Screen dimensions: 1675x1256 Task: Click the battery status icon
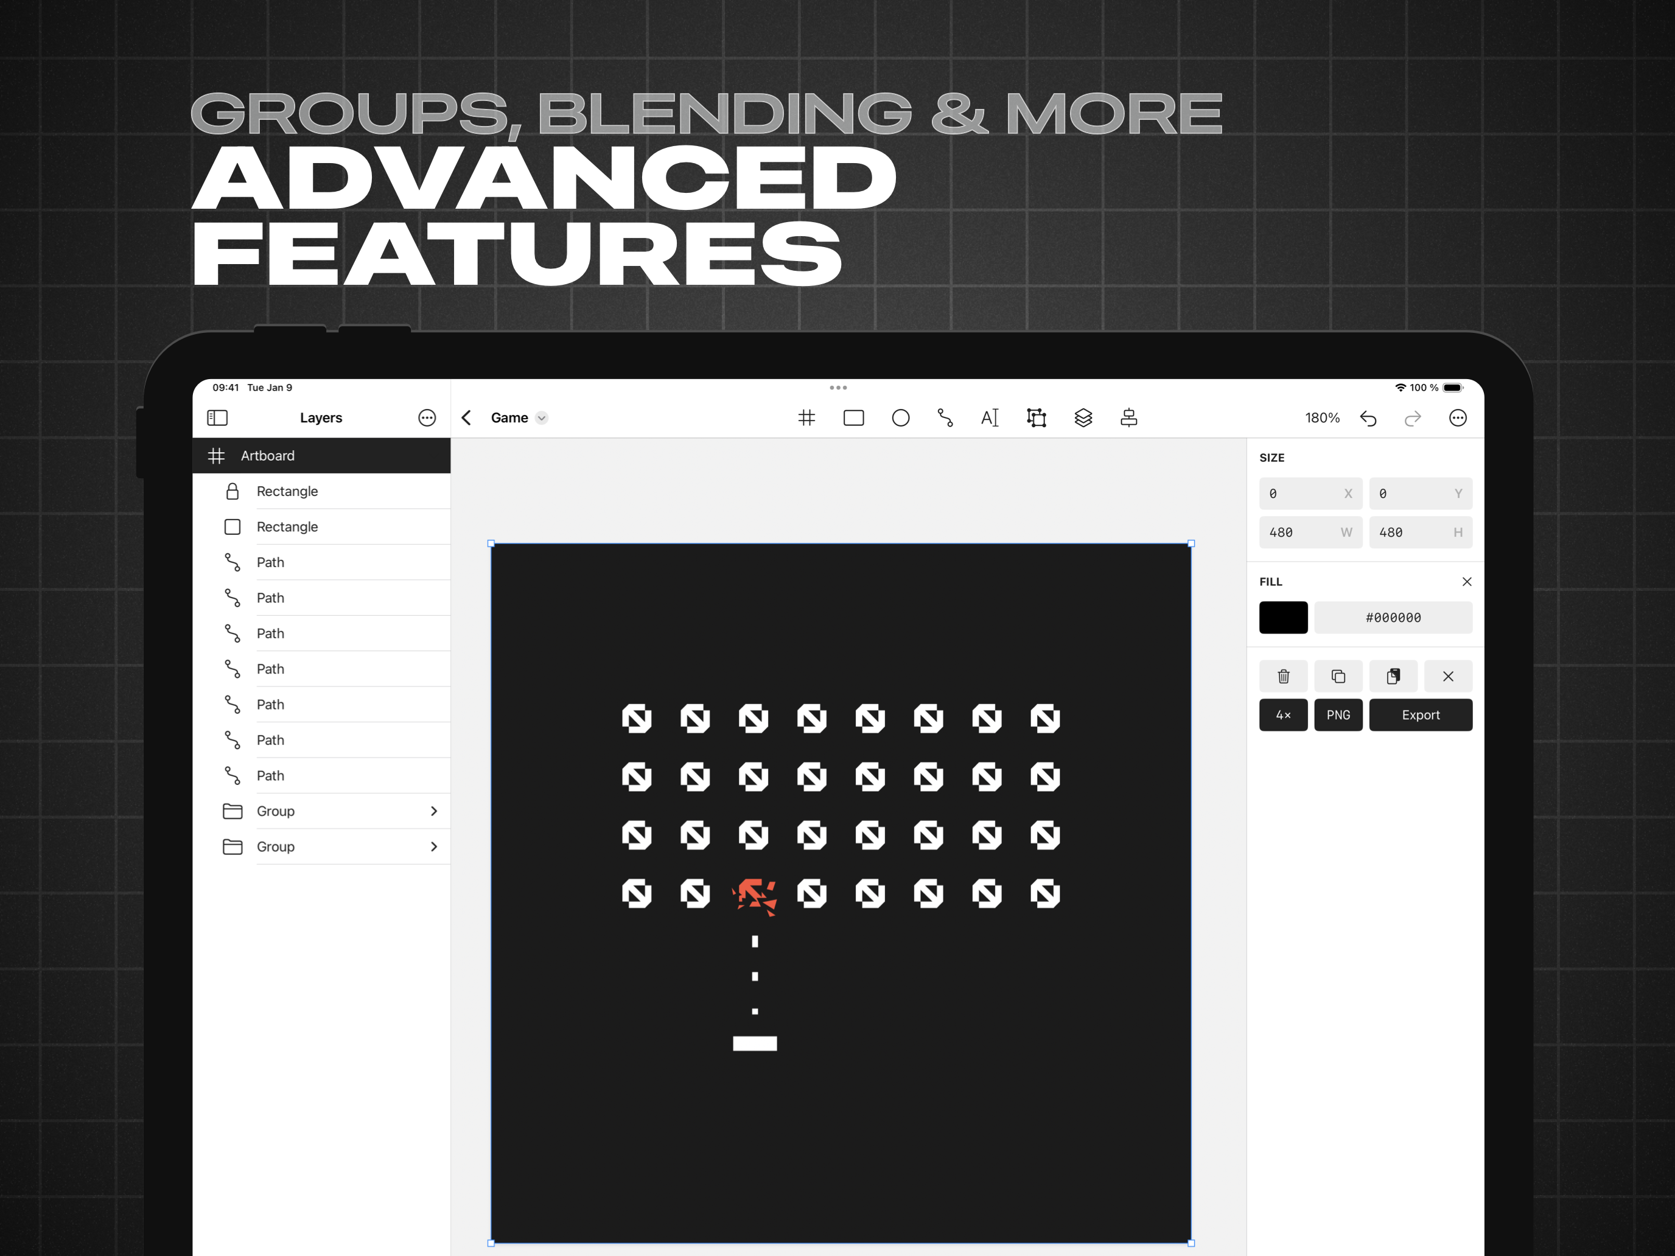(x=1452, y=388)
